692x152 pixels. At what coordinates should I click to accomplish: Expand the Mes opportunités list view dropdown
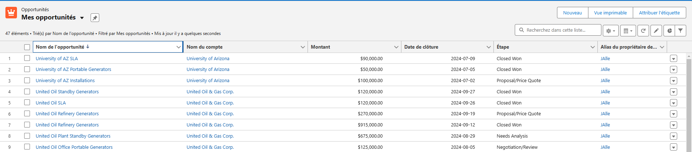coord(82,18)
